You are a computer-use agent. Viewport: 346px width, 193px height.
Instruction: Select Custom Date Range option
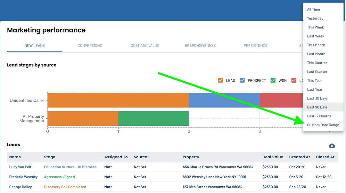pos(323,125)
